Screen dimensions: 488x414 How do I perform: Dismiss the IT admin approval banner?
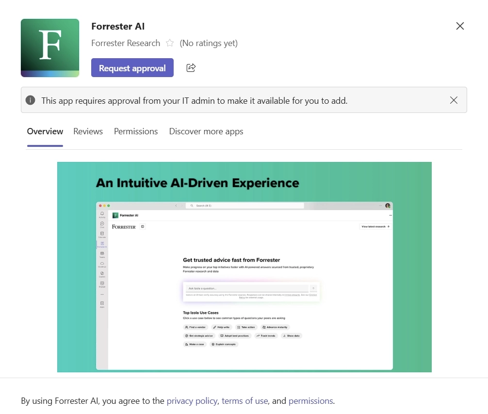(454, 100)
